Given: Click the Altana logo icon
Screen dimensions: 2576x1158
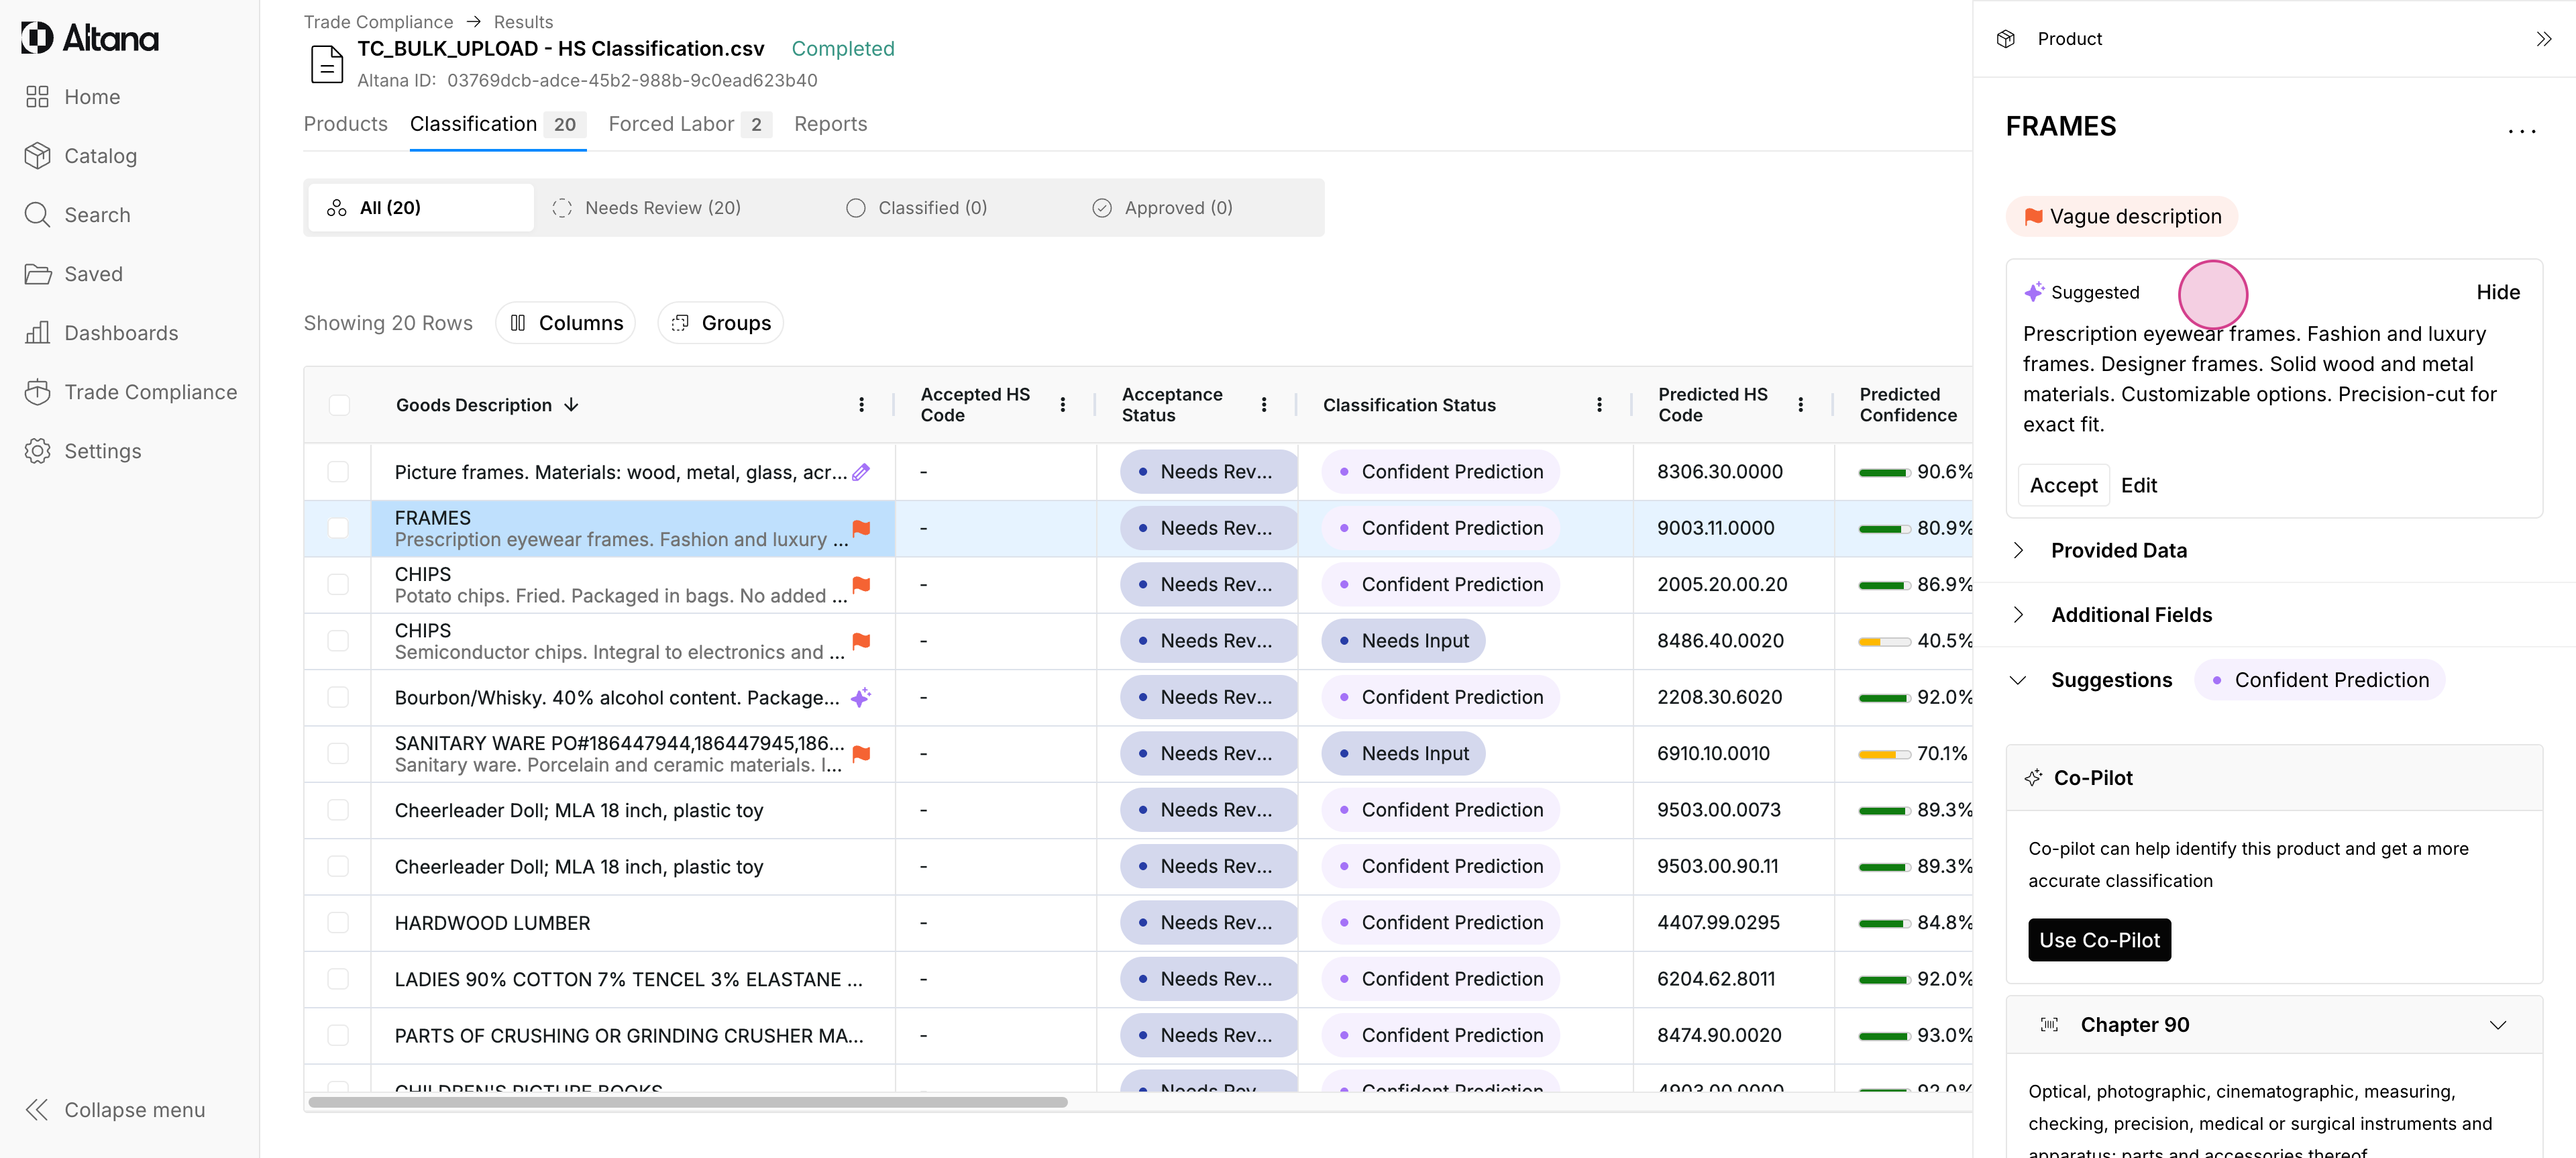Looking at the screenshot, I should [x=37, y=38].
